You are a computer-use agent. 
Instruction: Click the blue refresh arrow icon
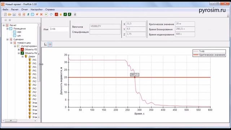click(x=51, y=14)
